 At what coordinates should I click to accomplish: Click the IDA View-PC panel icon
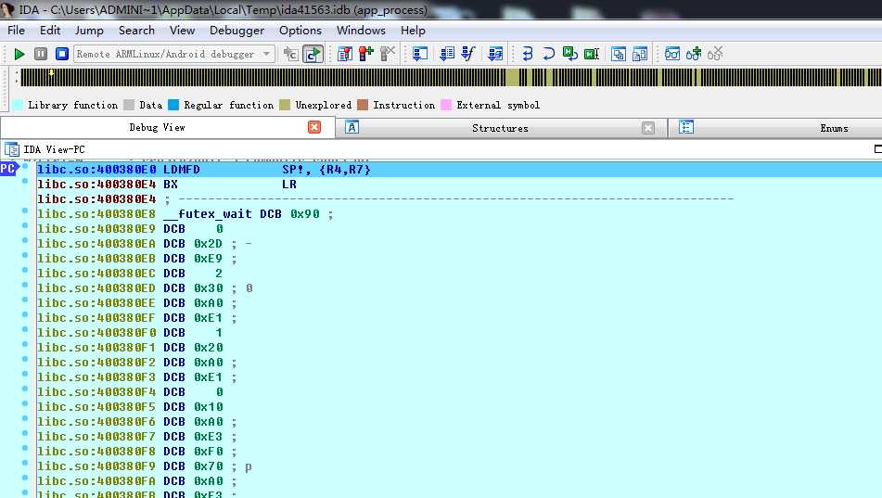pyautogui.click(x=11, y=149)
